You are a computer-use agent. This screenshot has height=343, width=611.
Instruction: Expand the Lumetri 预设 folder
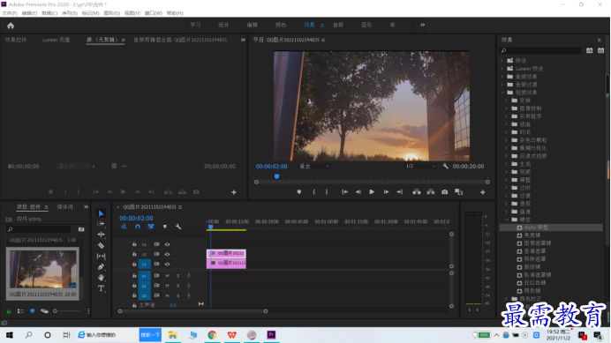(x=502, y=69)
